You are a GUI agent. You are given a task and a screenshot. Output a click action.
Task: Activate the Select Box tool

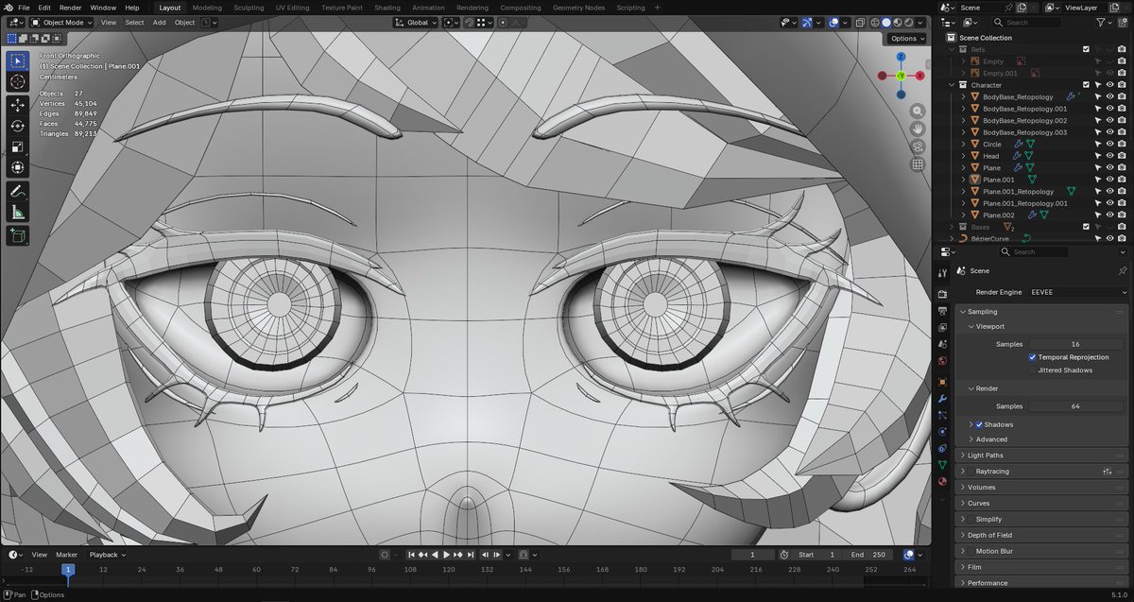click(x=18, y=61)
